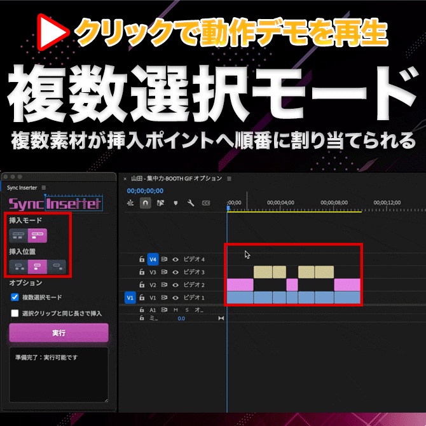Hide the ビデオ 1 track output eye
The image size is (426, 426).
pyautogui.click(x=175, y=298)
